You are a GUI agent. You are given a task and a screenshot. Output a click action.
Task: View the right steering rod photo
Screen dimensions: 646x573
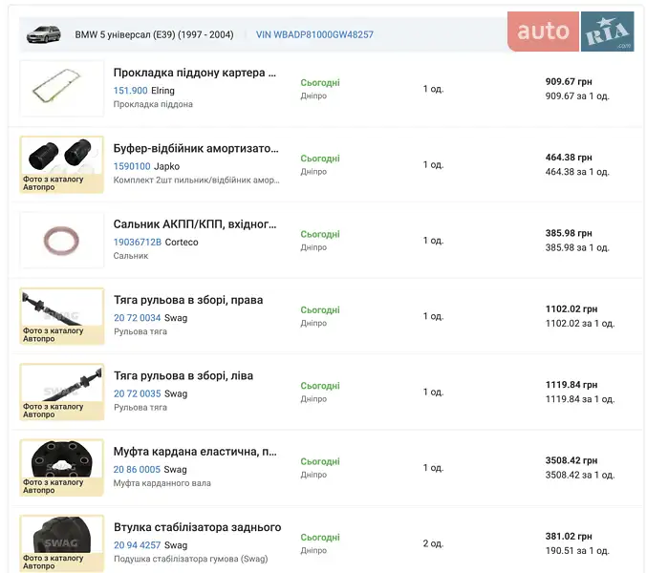pos(61,315)
